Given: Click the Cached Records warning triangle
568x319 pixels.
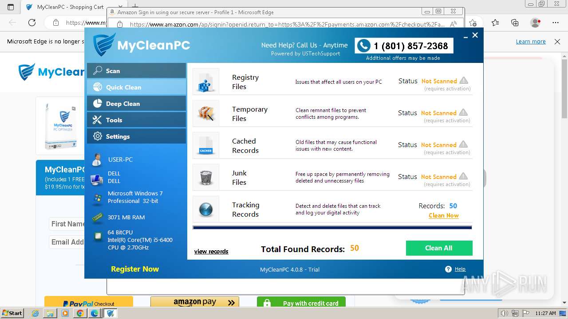Looking at the screenshot, I should coord(464,144).
